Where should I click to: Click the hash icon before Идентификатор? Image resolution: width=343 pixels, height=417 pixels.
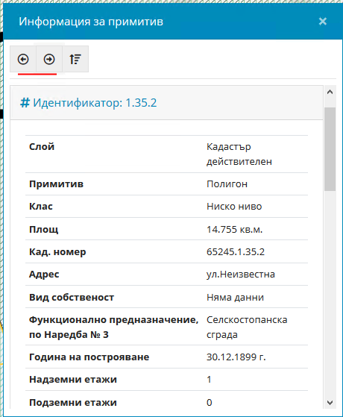click(25, 103)
